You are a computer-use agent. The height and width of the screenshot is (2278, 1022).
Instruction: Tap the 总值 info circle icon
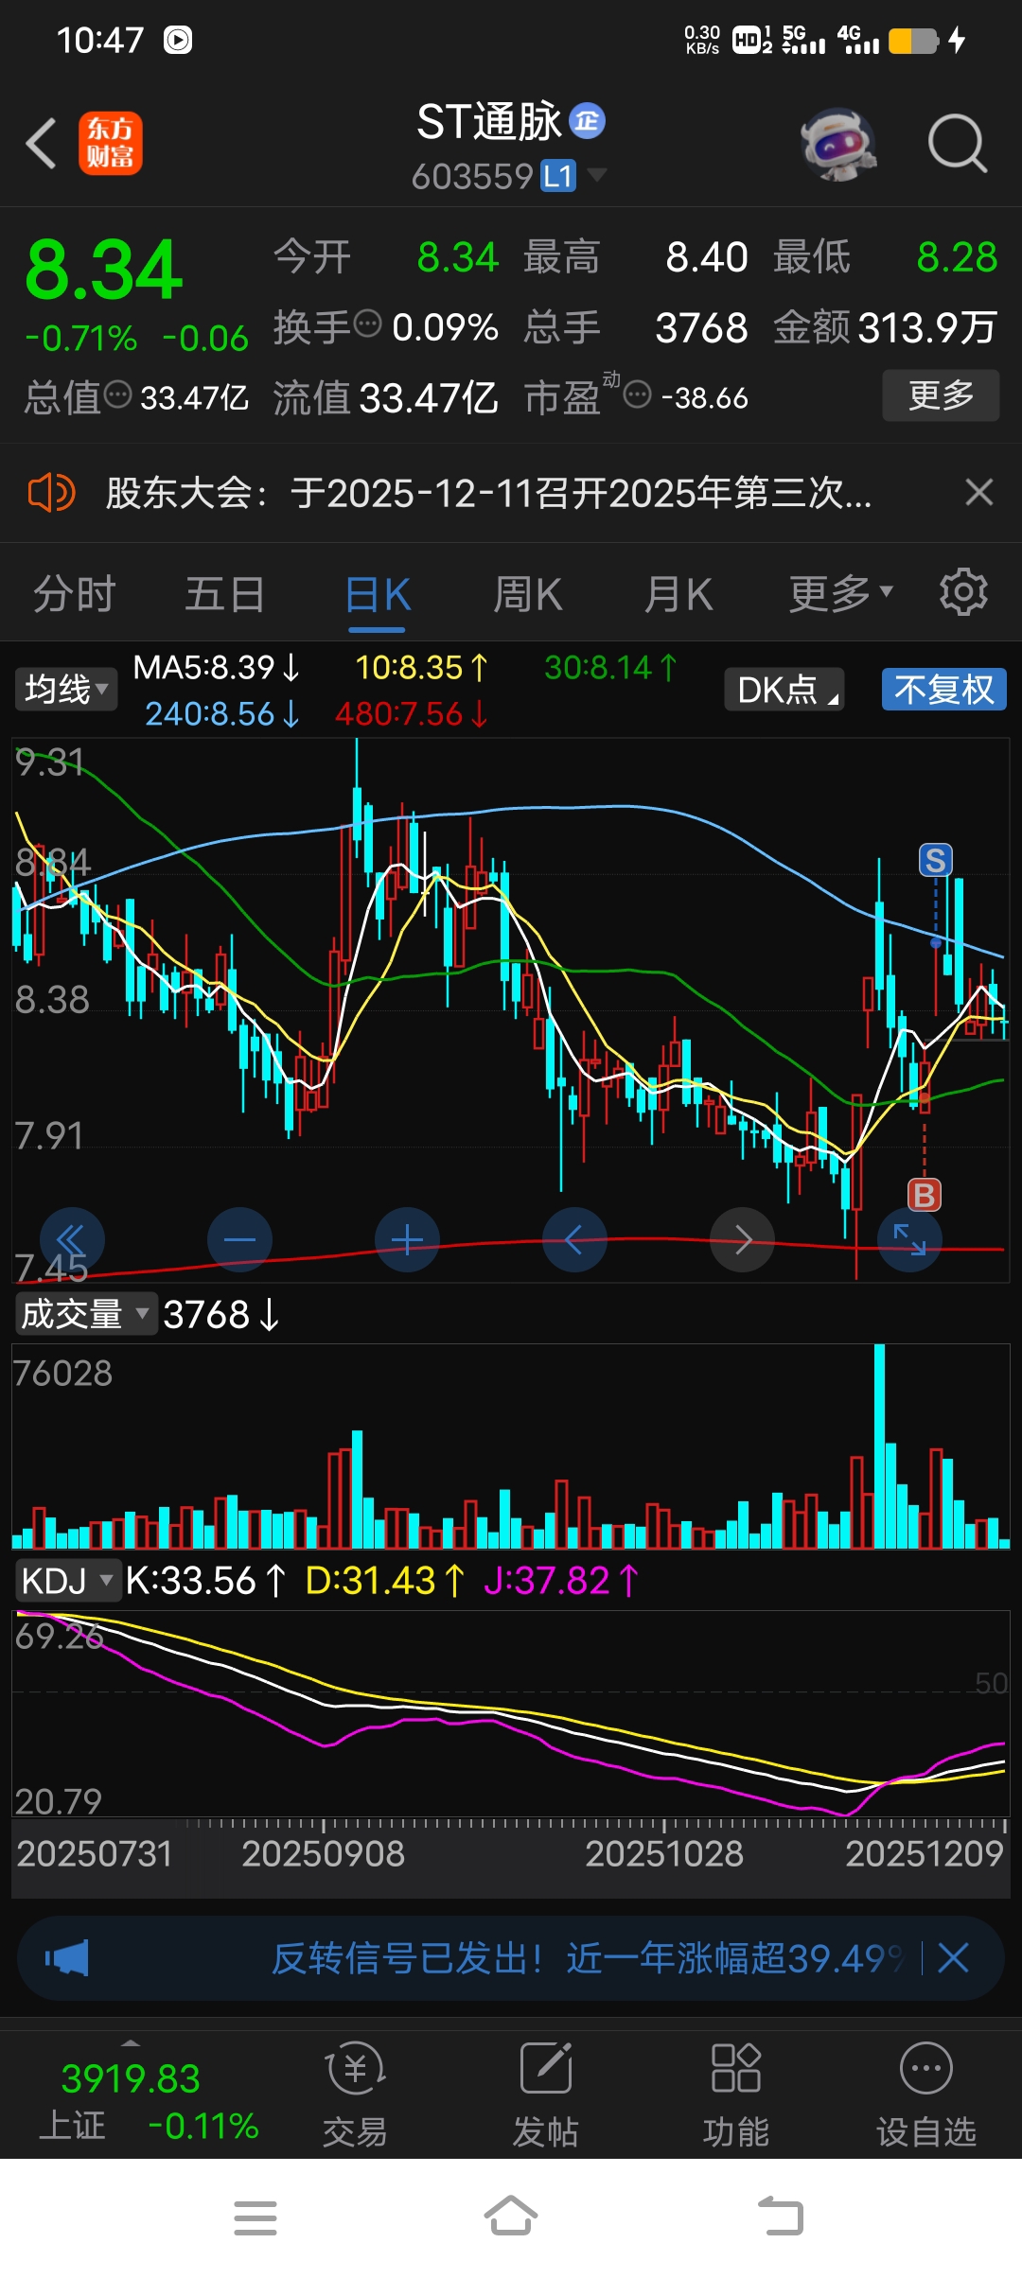point(118,394)
